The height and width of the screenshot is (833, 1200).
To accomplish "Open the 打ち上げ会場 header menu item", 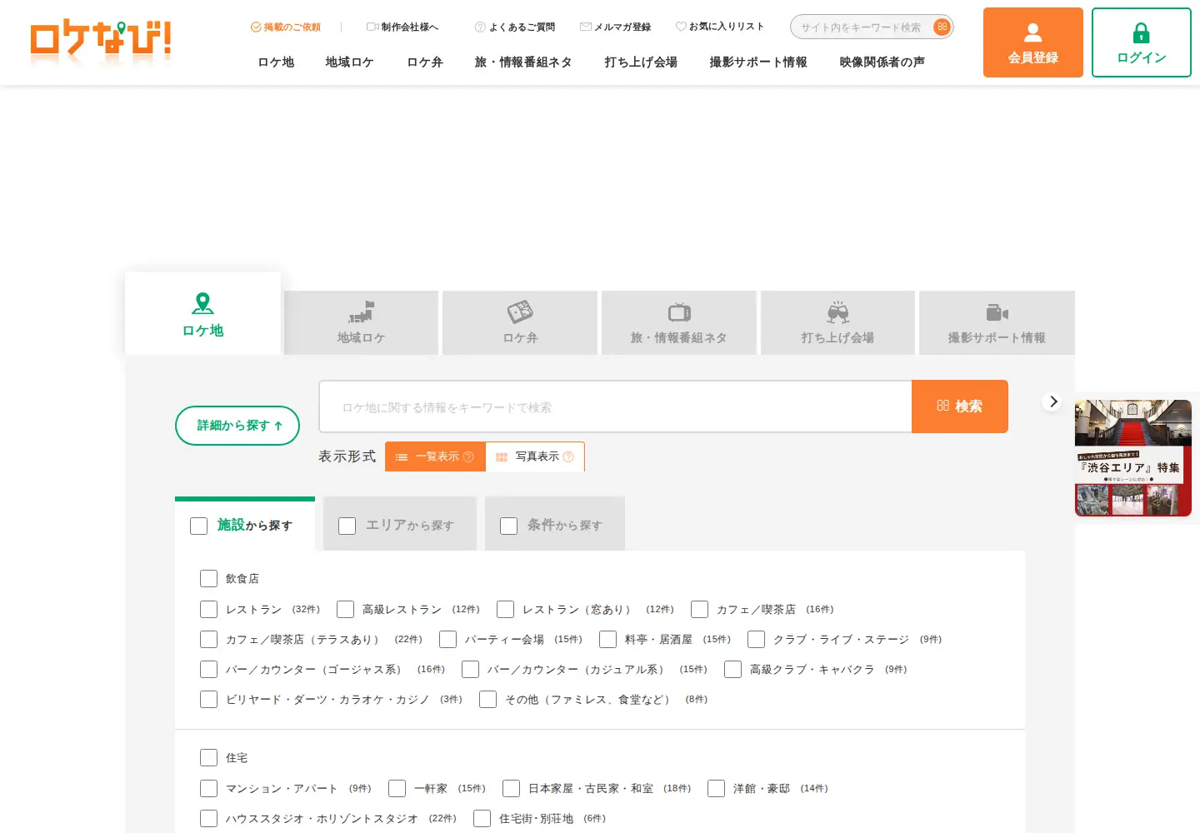I will click(641, 62).
